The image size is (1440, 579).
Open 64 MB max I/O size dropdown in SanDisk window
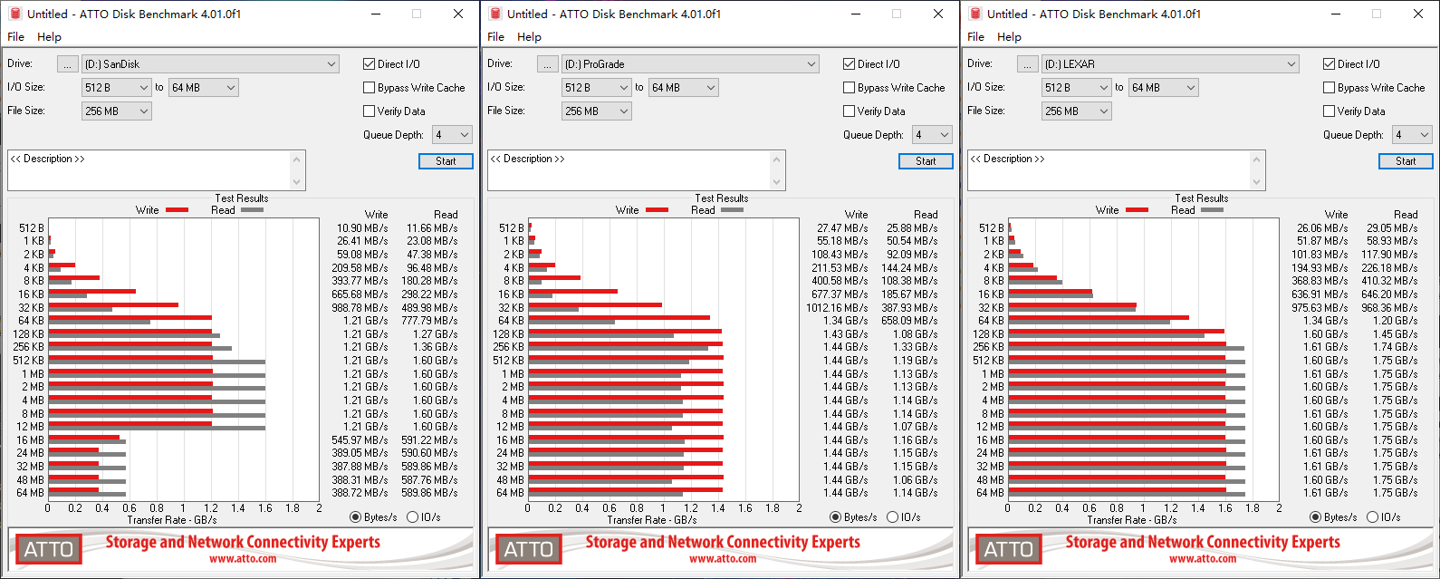(204, 88)
